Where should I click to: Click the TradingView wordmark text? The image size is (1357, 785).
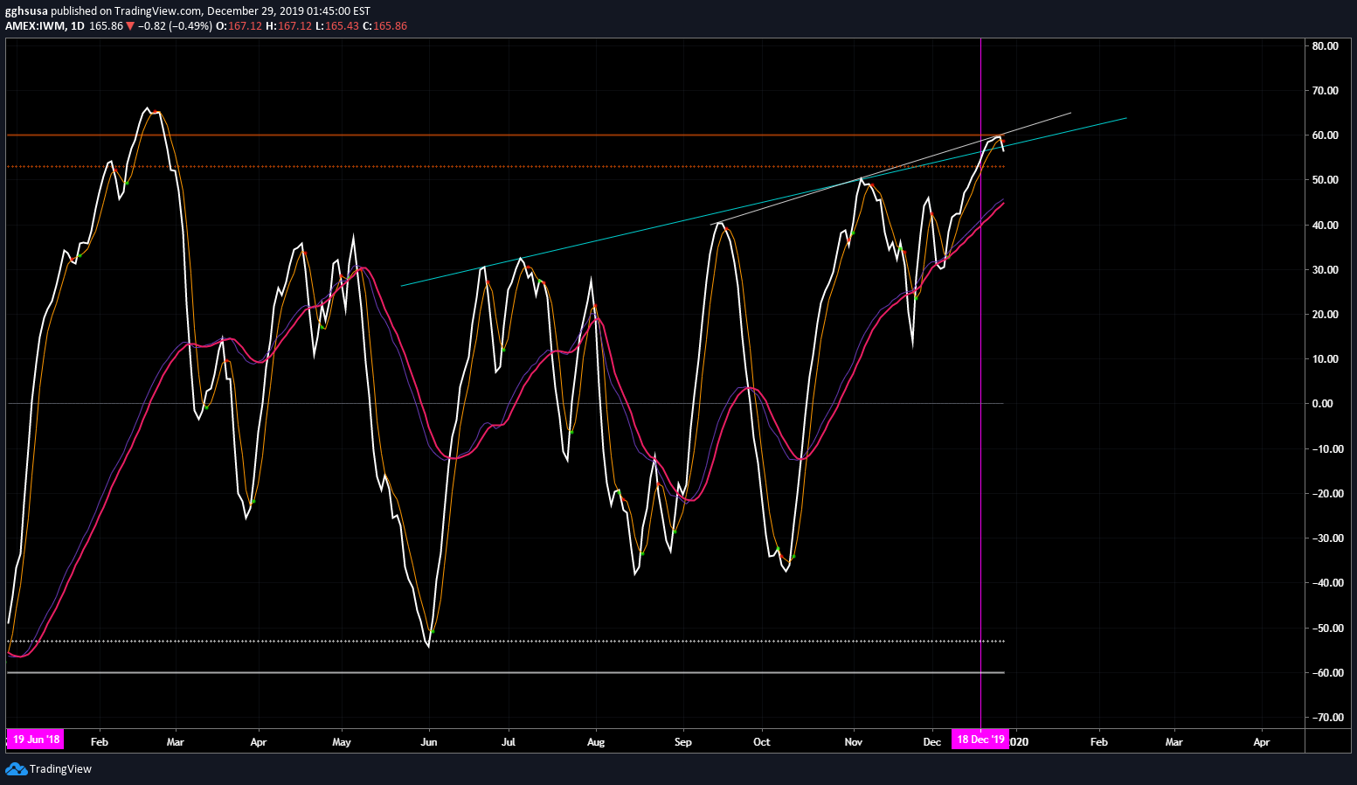click(60, 769)
